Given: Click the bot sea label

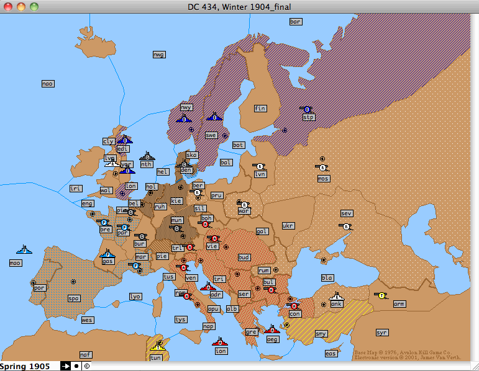Looking at the screenshot, I should [x=239, y=145].
